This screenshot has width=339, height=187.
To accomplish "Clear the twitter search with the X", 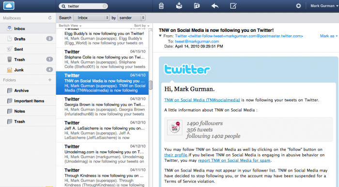I will tap(105, 6).
